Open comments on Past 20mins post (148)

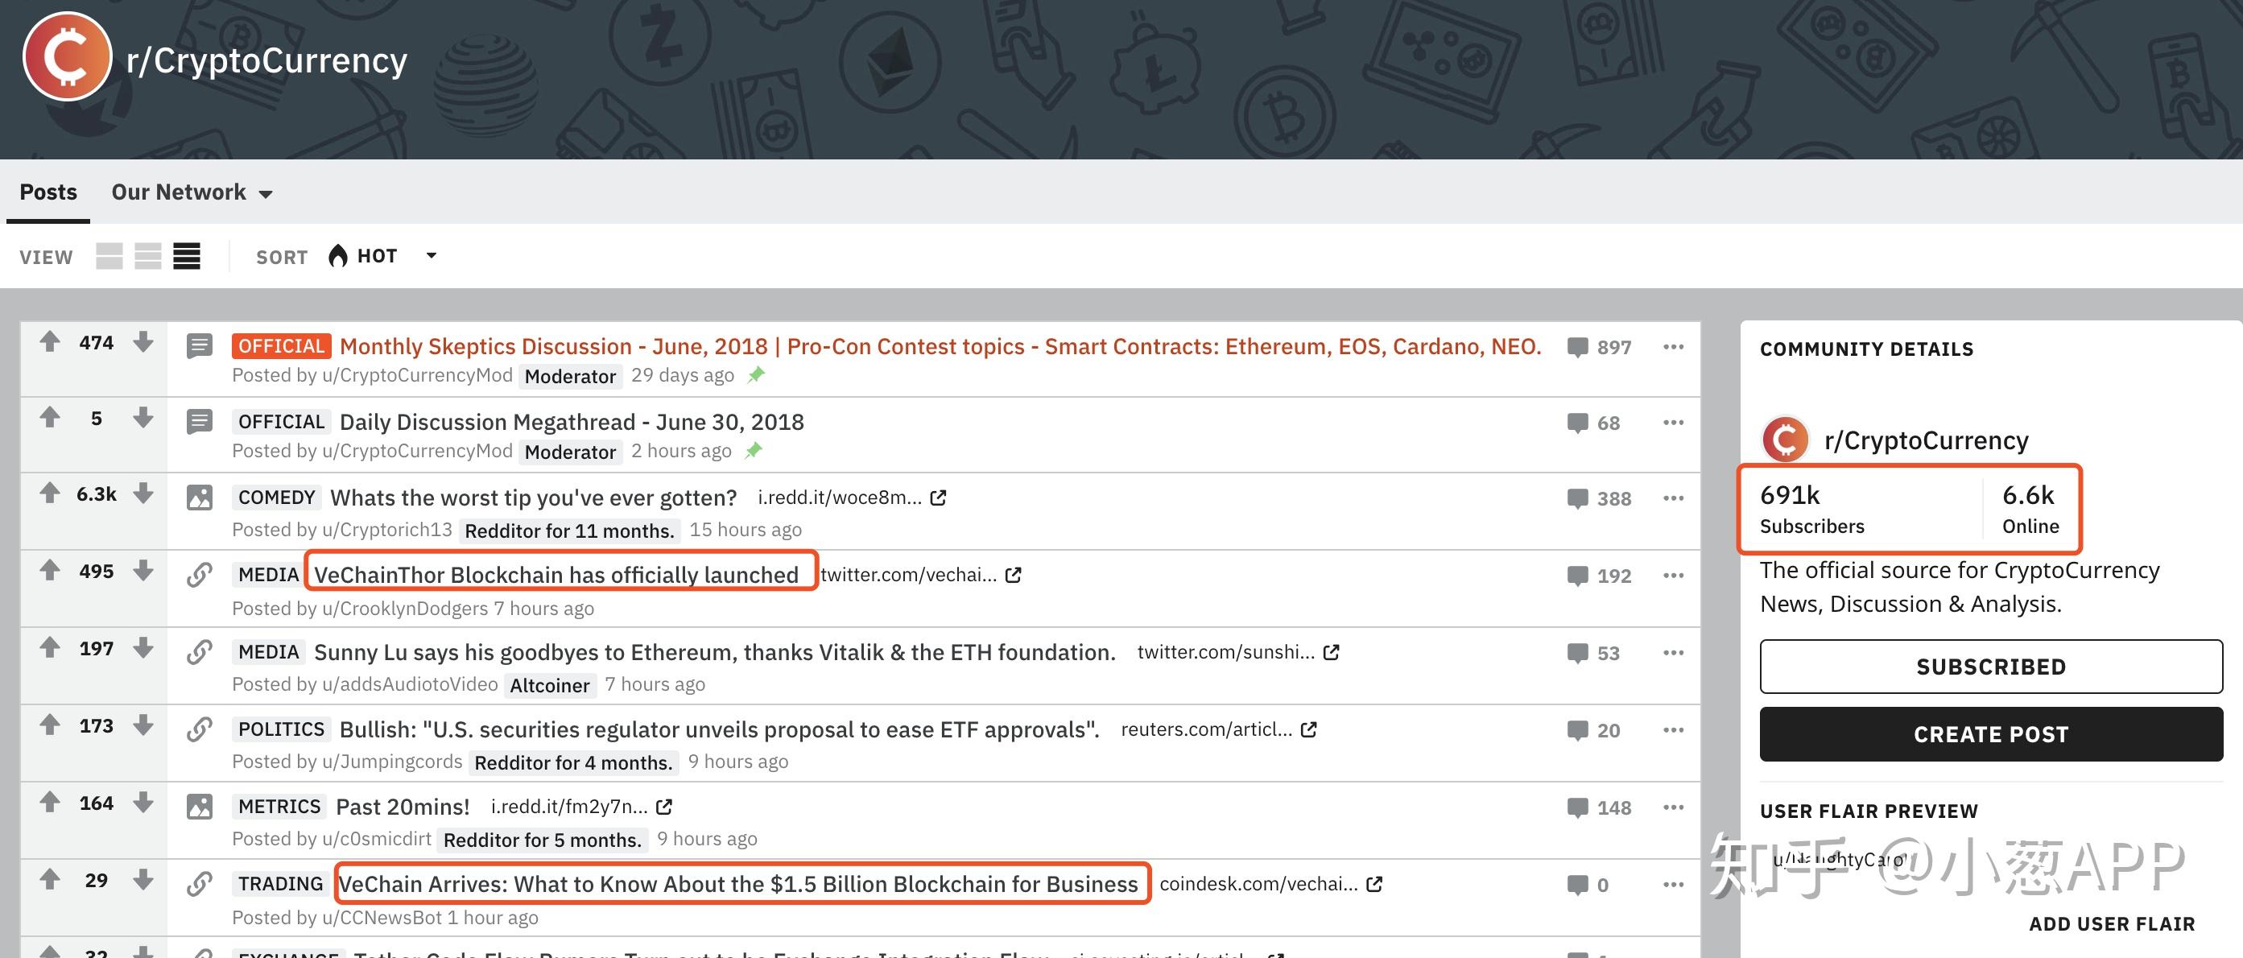(x=1599, y=807)
